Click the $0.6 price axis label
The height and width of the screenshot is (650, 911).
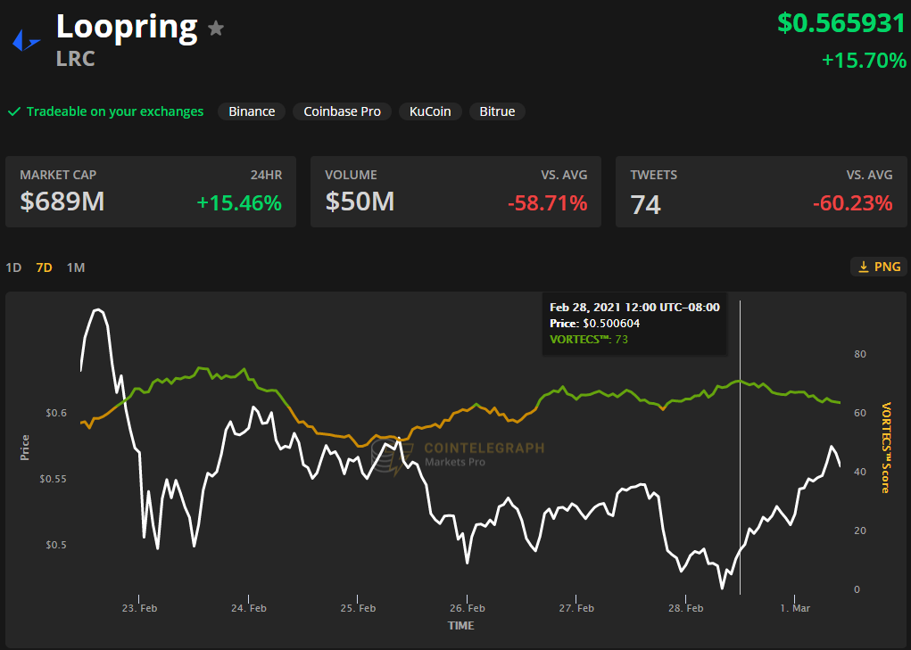(56, 413)
